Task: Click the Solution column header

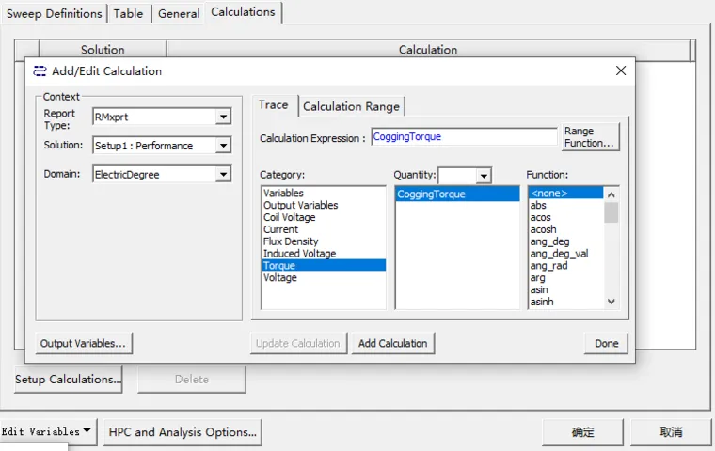Action: [103, 49]
